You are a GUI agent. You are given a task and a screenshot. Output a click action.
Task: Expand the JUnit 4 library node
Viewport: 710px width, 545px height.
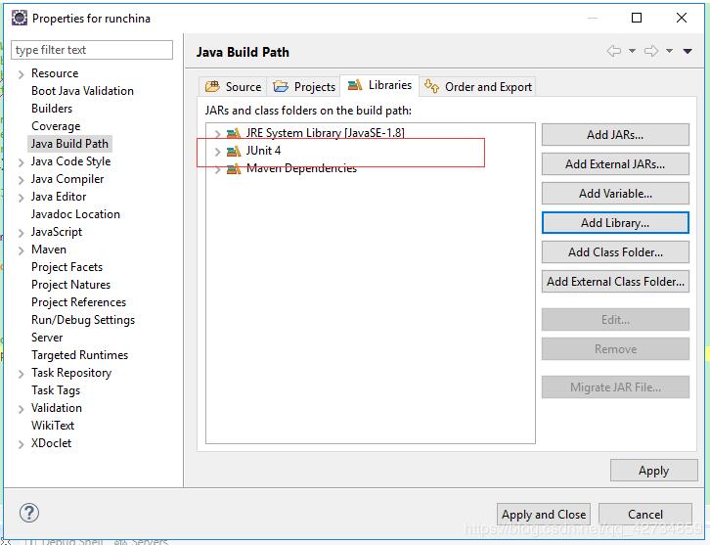[x=218, y=152]
